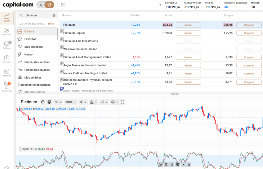The height and width of the screenshot is (169, 263).
Task: Select the Cartera watchlist
Action: point(36,31)
